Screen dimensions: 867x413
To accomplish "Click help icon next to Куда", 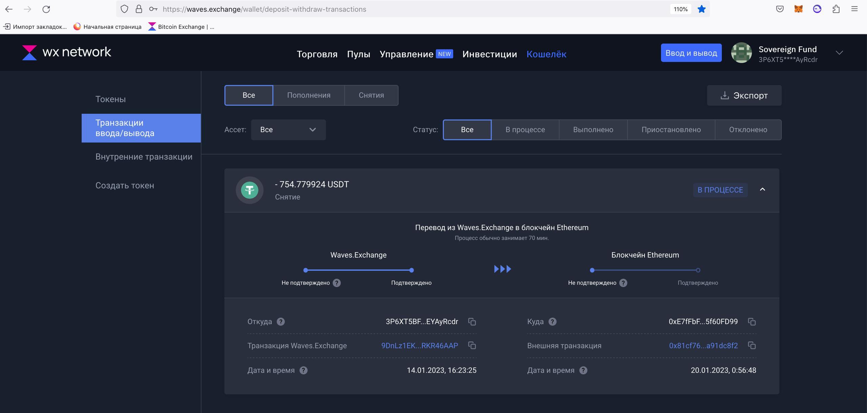I will click(x=552, y=322).
